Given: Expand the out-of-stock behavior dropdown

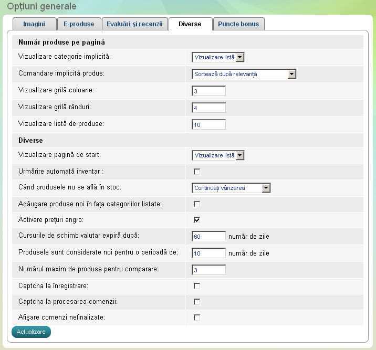Looking at the screenshot, I should (x=231, y=188).
